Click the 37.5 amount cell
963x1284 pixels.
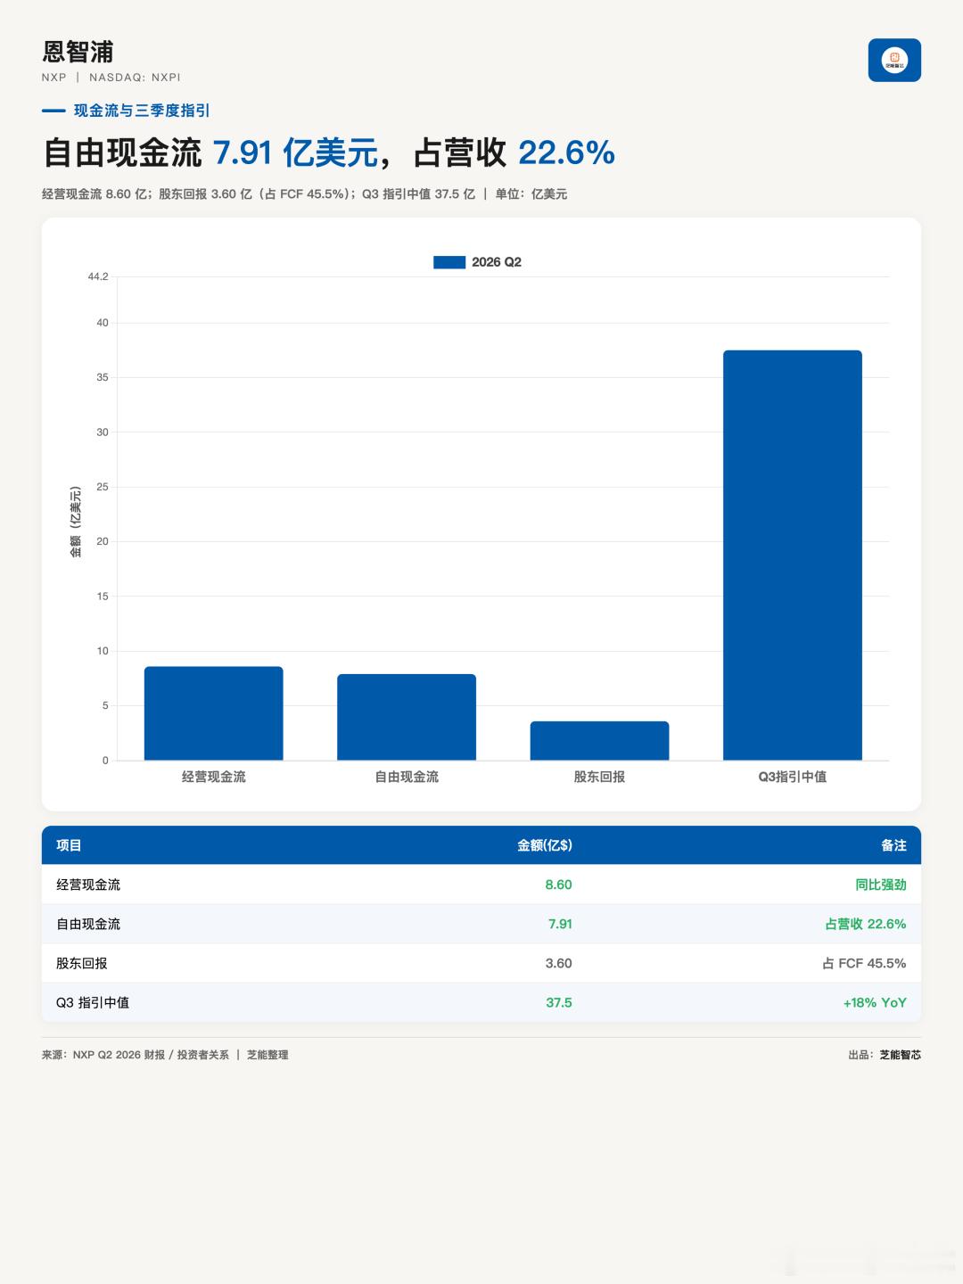pos(559,1002)
